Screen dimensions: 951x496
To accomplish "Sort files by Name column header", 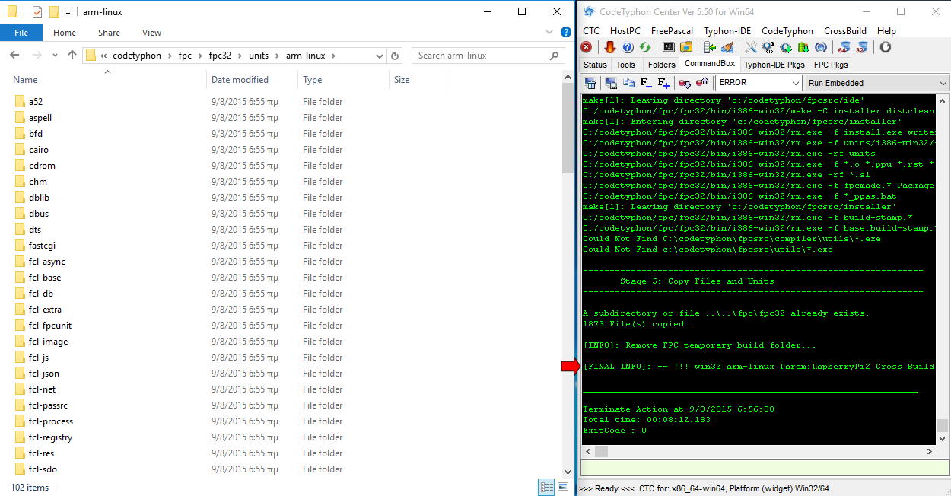I will point(25,80).
